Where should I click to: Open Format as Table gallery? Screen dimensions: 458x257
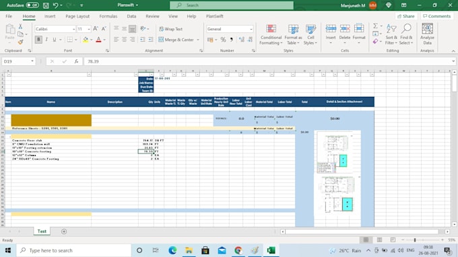[293, 34]
